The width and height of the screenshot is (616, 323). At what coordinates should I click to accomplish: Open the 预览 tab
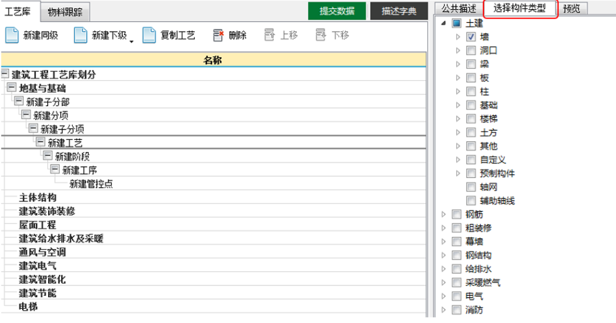coord(571,8)
